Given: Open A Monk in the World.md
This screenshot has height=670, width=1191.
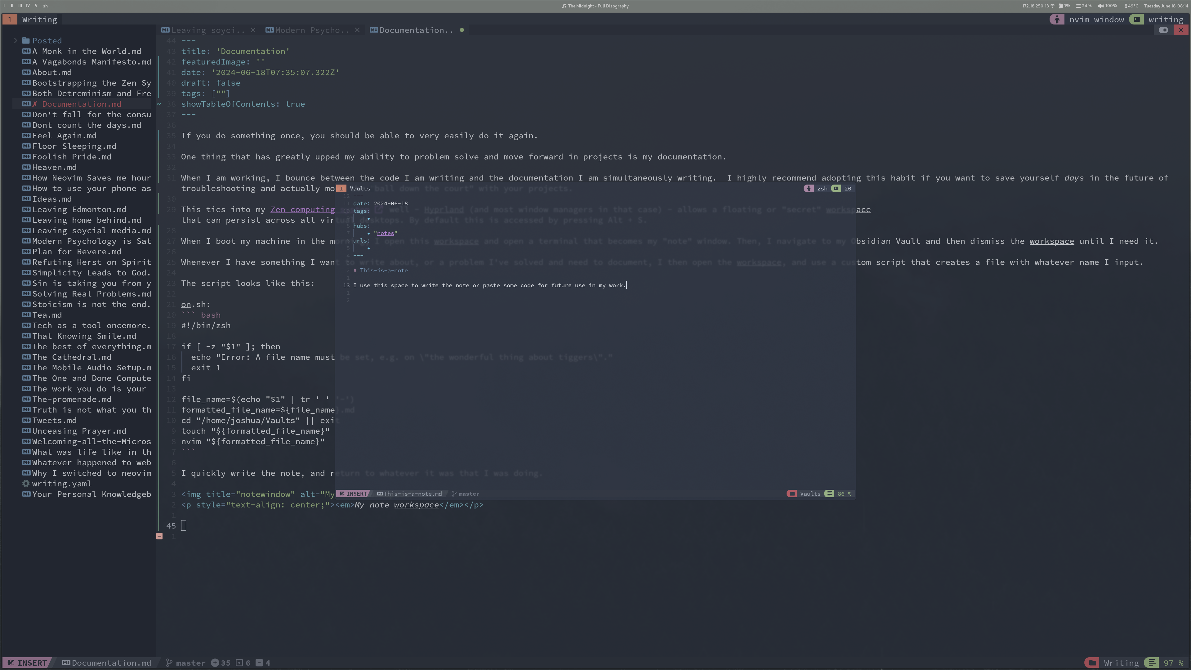Looking at the screenshot, I should coord(87,51).
